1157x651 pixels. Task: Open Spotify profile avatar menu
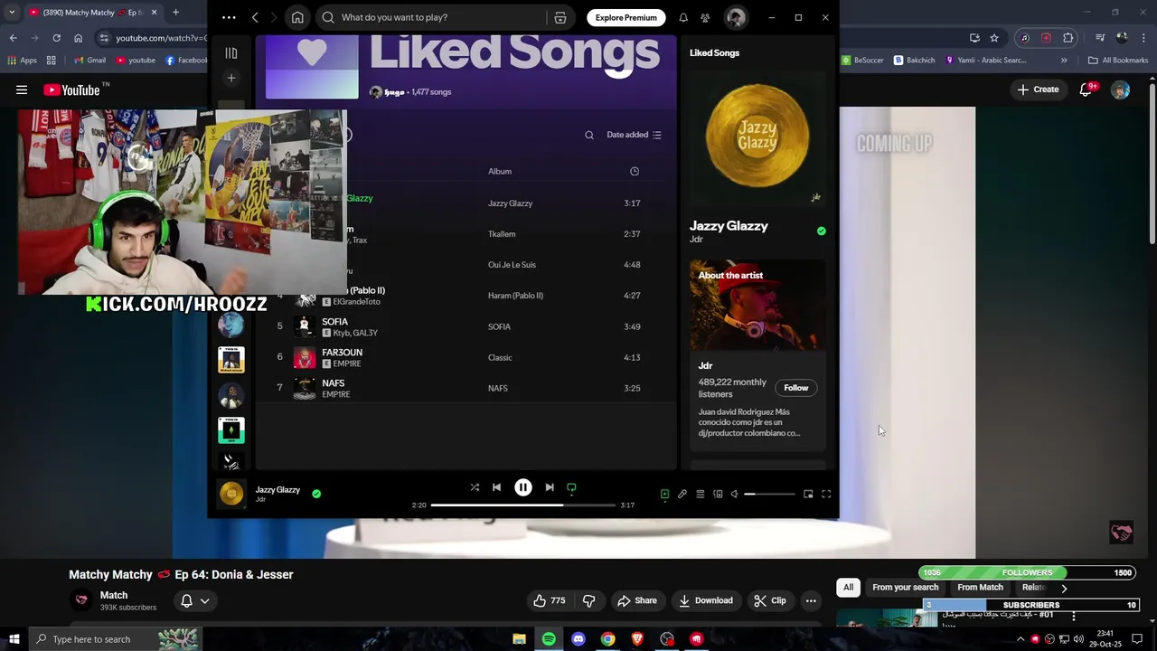click(736, 17)
